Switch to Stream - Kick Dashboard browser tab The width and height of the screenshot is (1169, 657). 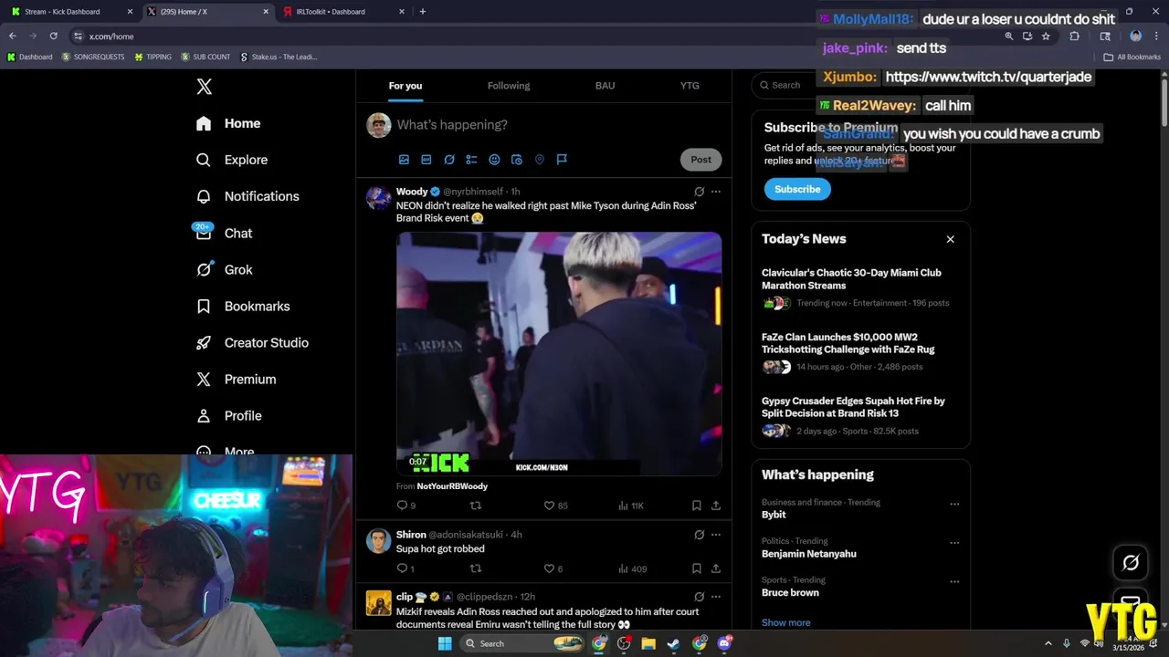pyautogui.click(x=70, y=12)
